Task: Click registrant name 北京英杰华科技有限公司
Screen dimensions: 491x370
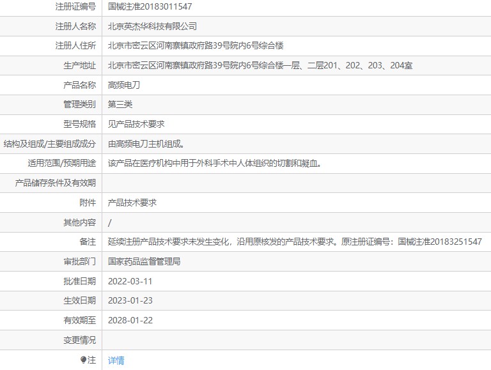Action: pos(152,26)
